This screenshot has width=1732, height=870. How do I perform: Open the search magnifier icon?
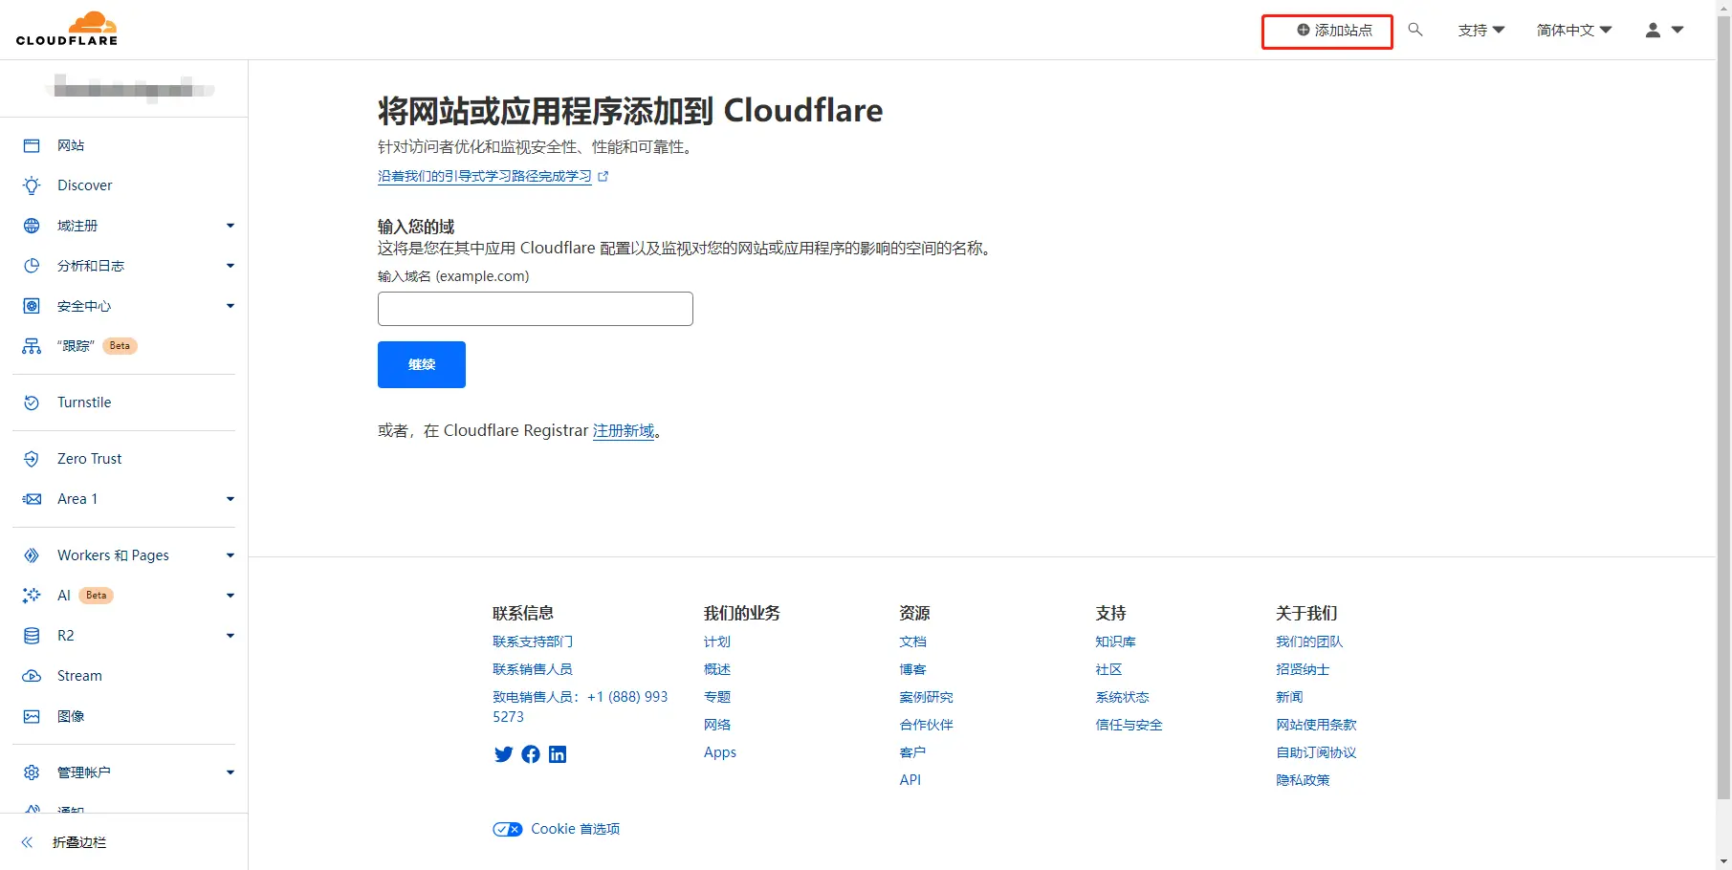point(1415,30)
